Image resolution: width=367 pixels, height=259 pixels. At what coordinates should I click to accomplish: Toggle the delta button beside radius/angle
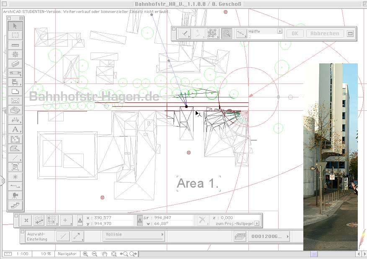point(140,220)
